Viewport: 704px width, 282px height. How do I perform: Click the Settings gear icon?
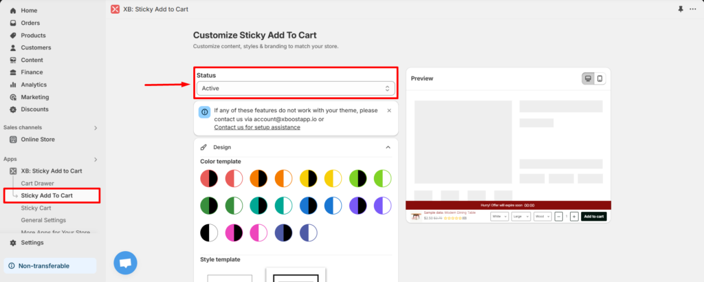pyautogui.click(x=13, y=243)
